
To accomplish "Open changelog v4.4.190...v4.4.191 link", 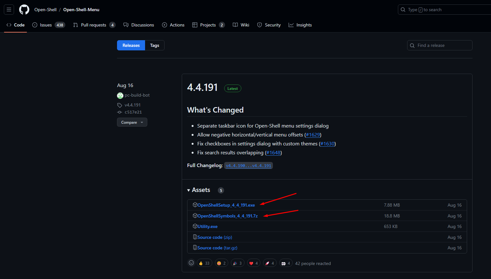I will click(248, 165).
